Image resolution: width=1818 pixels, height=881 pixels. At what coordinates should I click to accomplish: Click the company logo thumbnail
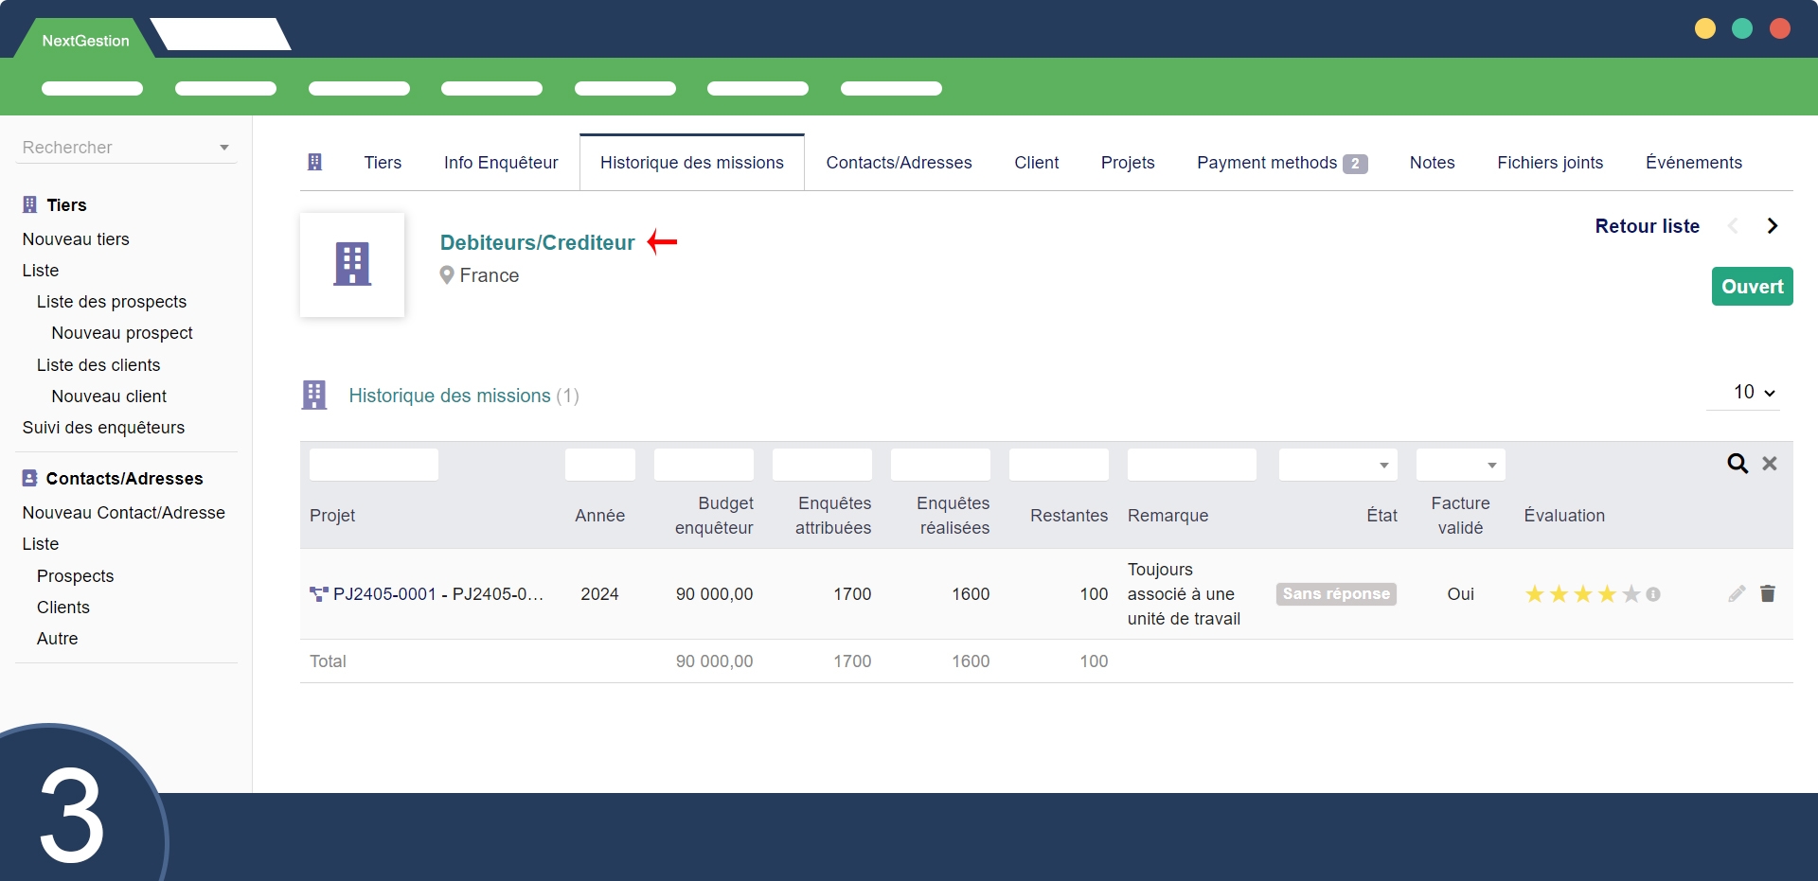click(352, 265)
